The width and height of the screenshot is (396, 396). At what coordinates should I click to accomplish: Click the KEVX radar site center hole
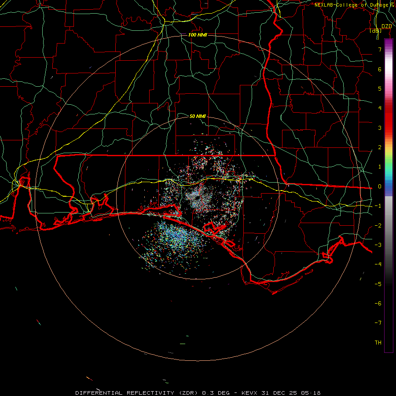[197, 198]
